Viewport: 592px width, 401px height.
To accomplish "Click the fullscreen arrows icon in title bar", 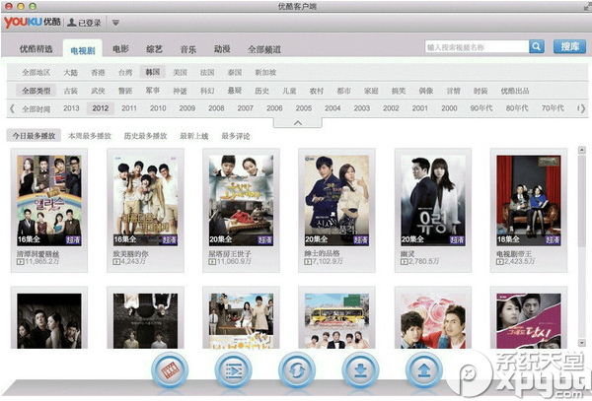I will click(x=586, y=6).
